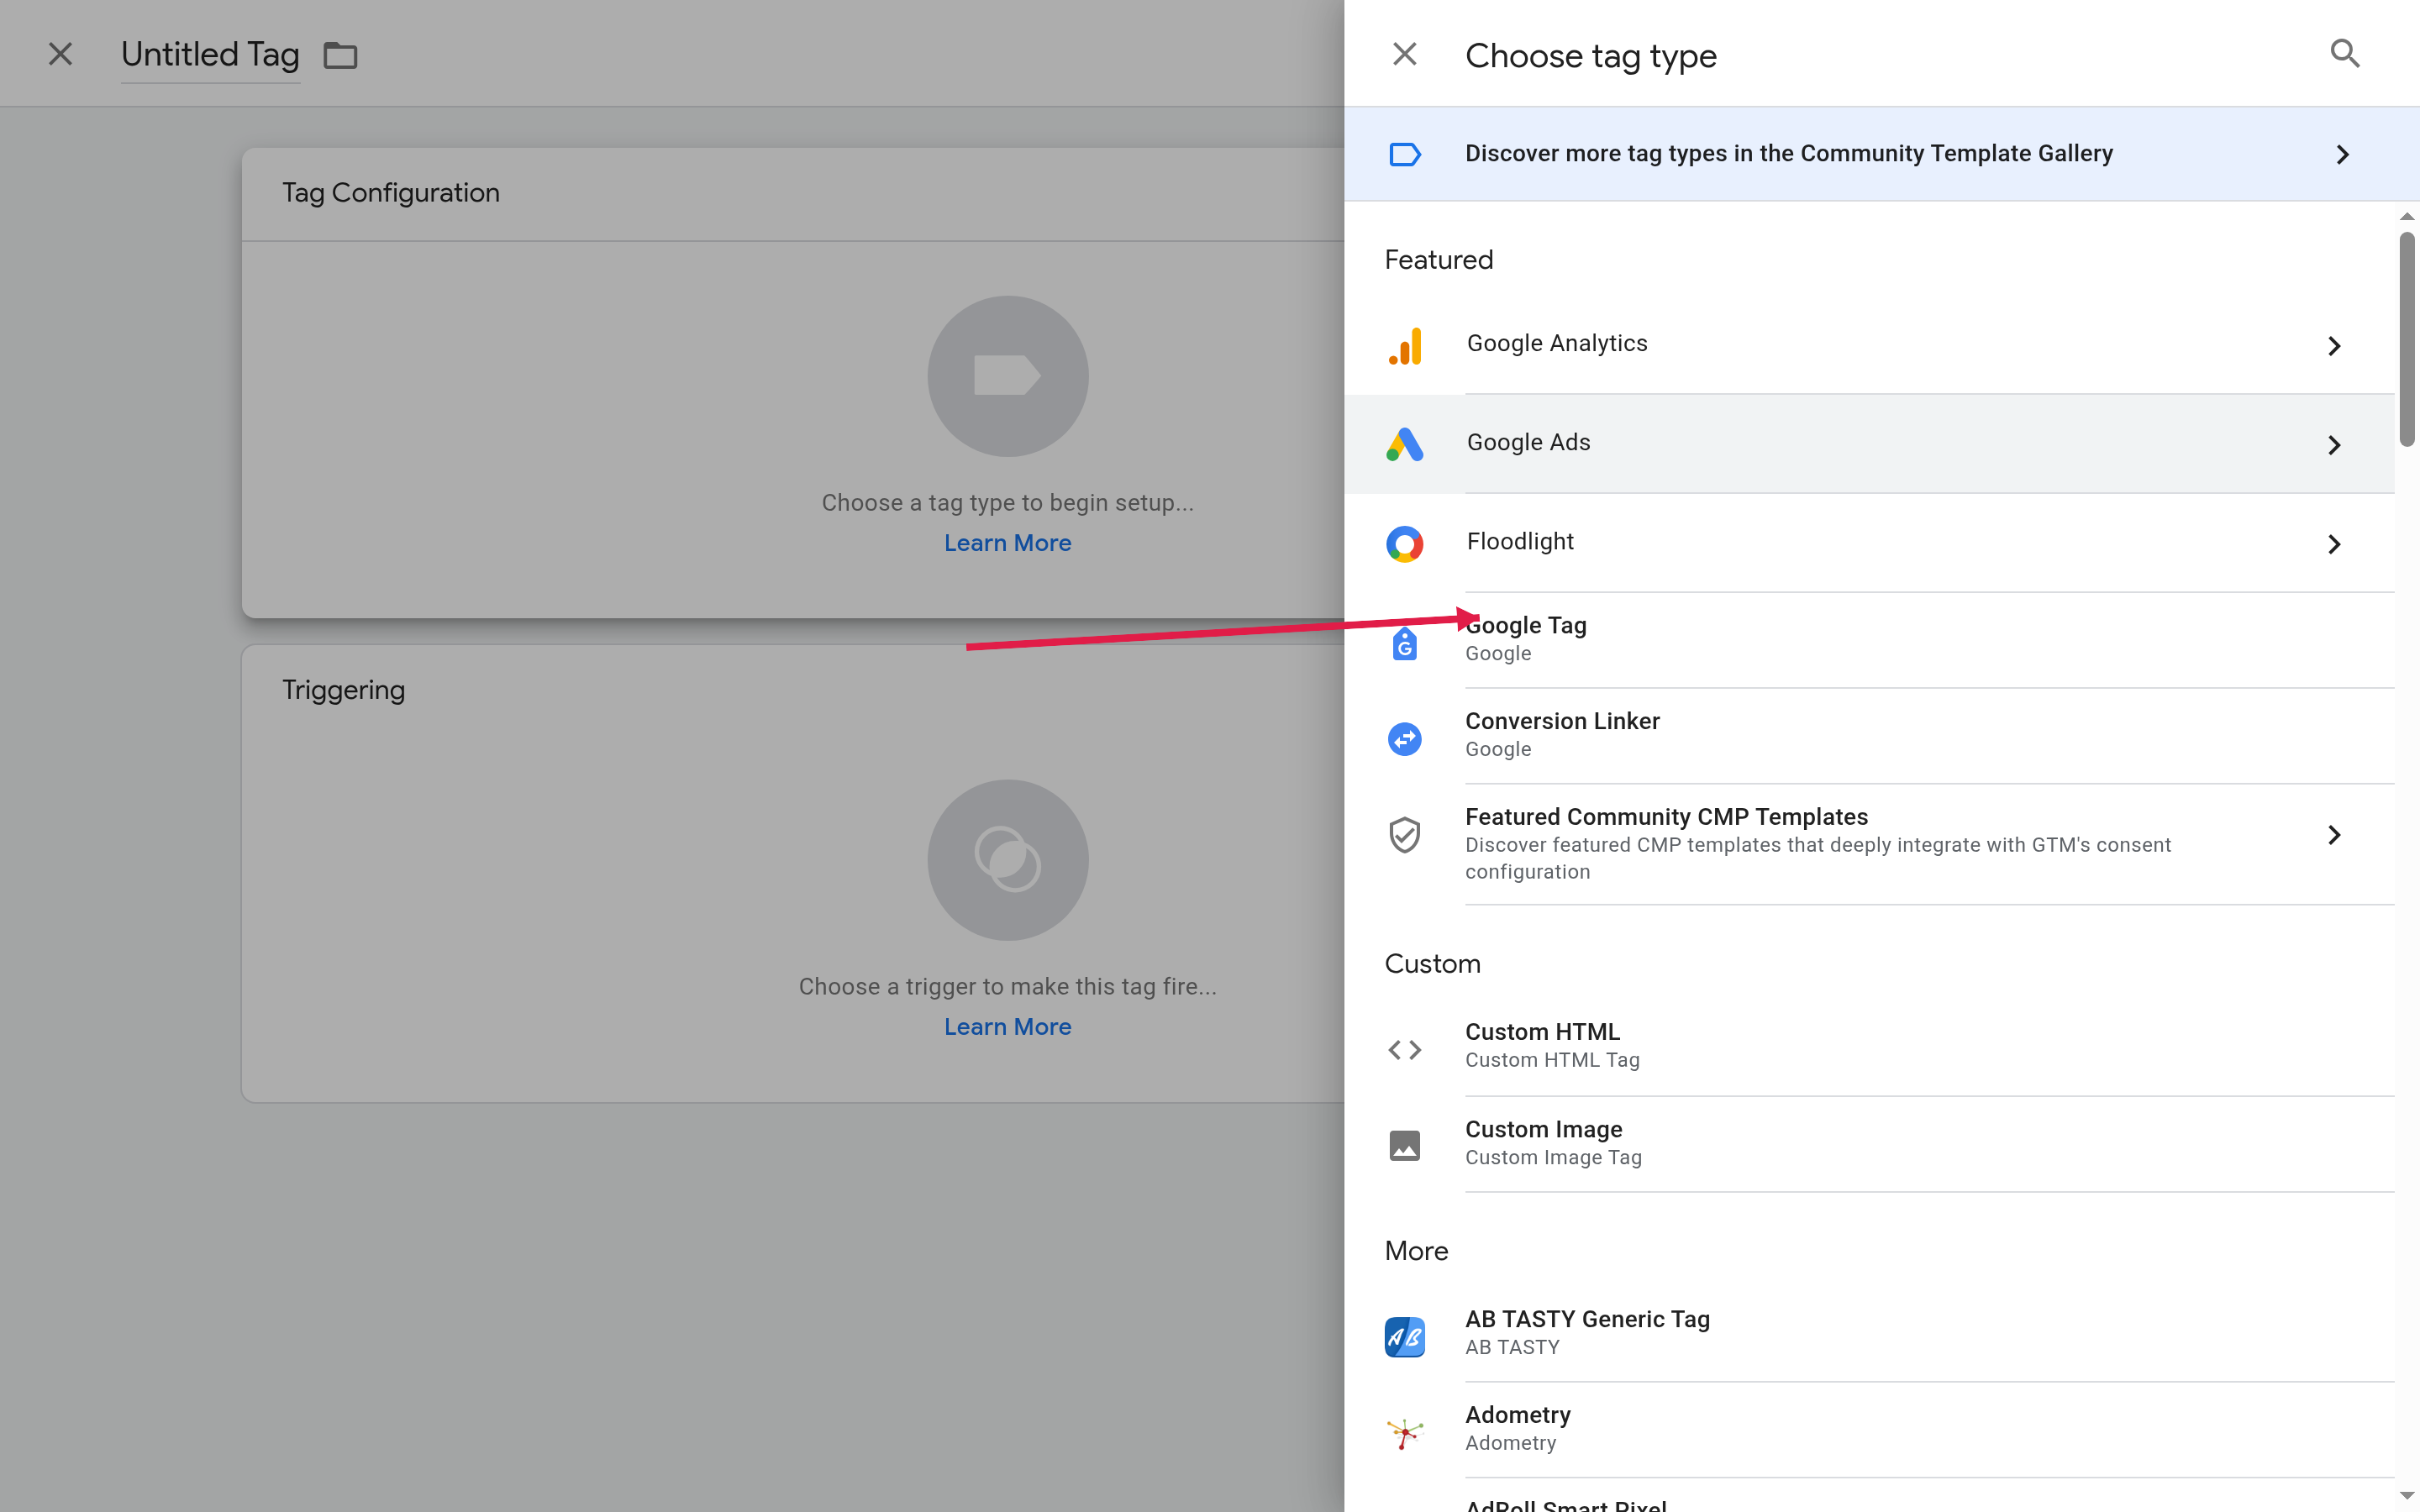This screenshot has width=2420, height=1512.
Task: Click the folder icon next to tag name
Action: click(340, 55)
